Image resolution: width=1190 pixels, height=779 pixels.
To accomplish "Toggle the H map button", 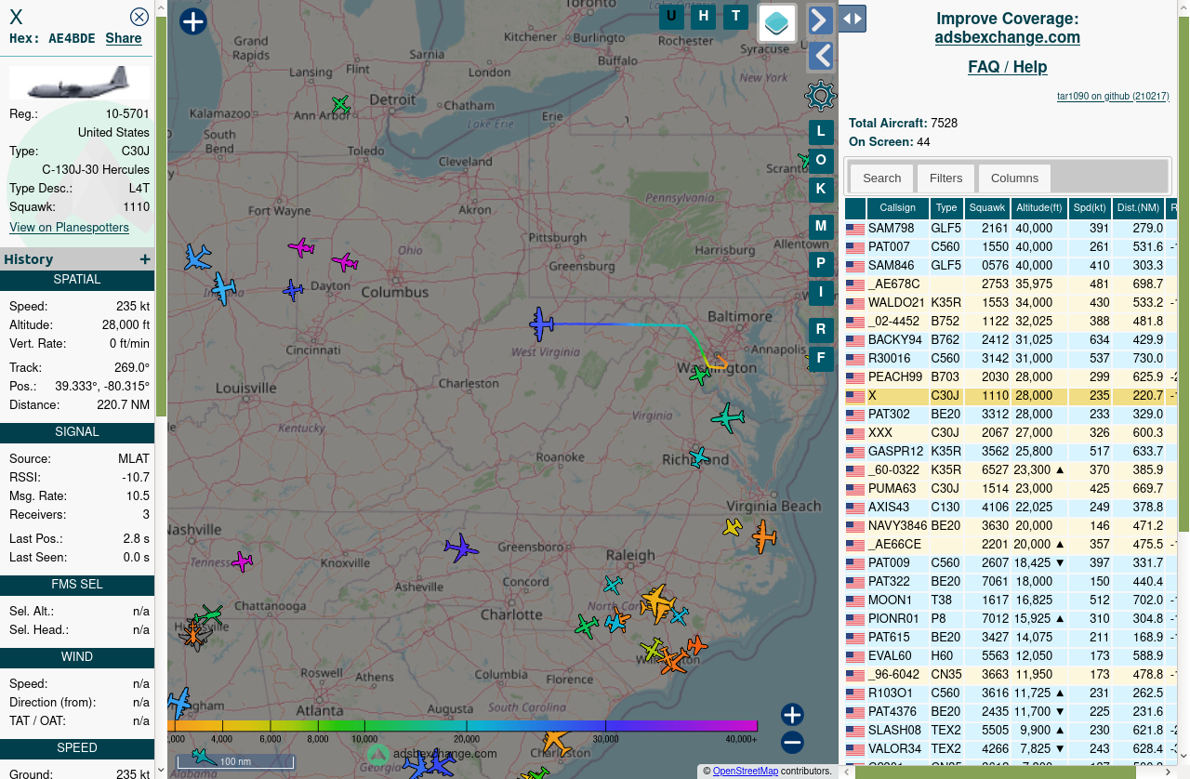I will [704, 17].
